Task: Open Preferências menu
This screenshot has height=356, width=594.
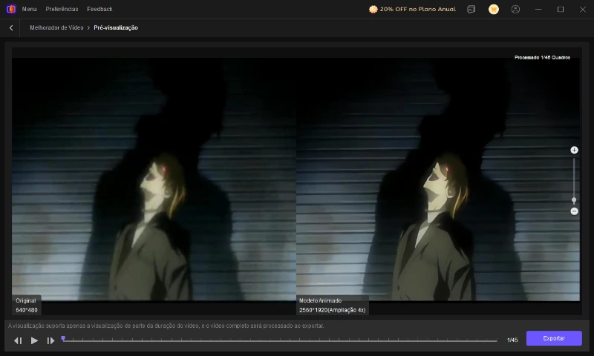Action: [x=62, y=9]
